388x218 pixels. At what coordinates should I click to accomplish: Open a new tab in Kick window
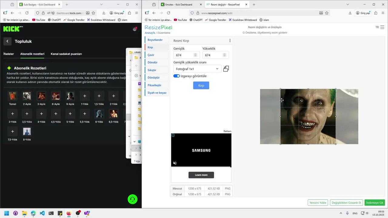click(x=67, y=5)
